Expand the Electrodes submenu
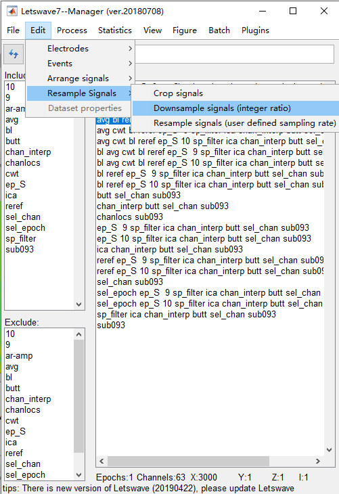This screenshot has height=494, width=339. click(x=81, y=49)
